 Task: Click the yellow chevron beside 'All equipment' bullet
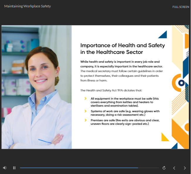[85, 99]
